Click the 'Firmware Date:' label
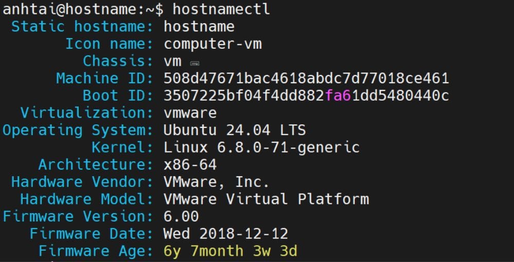Screen dimensions: 514x262 pos(92,234)
